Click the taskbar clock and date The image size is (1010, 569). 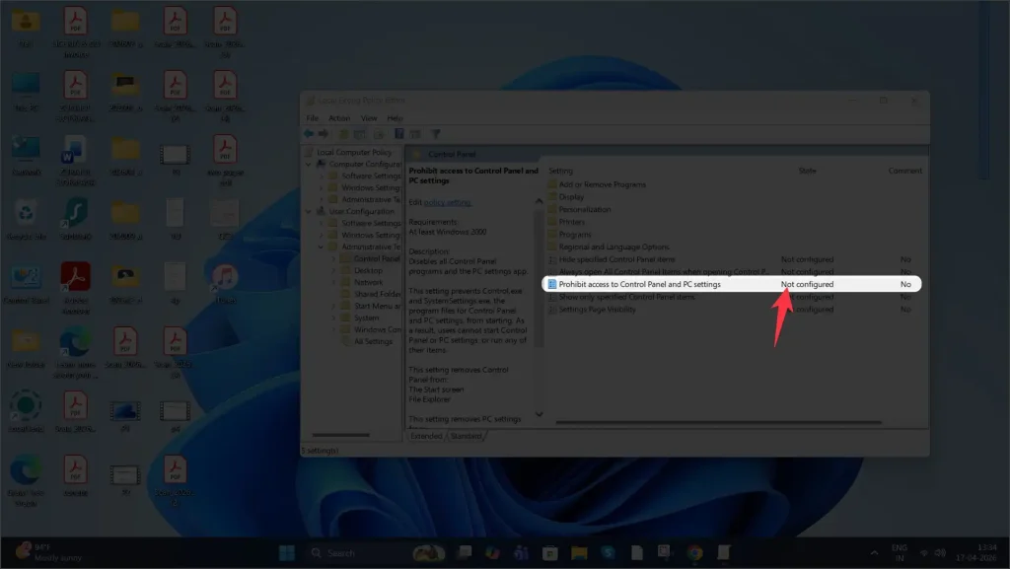pos(976,553)
